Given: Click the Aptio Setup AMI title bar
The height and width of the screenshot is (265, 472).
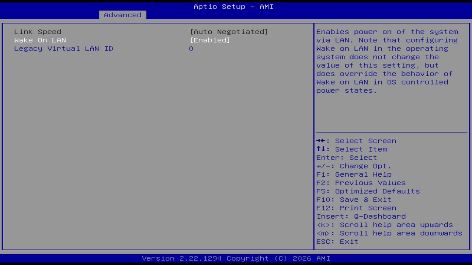Looking at the screenshot, I should point(233,6).
